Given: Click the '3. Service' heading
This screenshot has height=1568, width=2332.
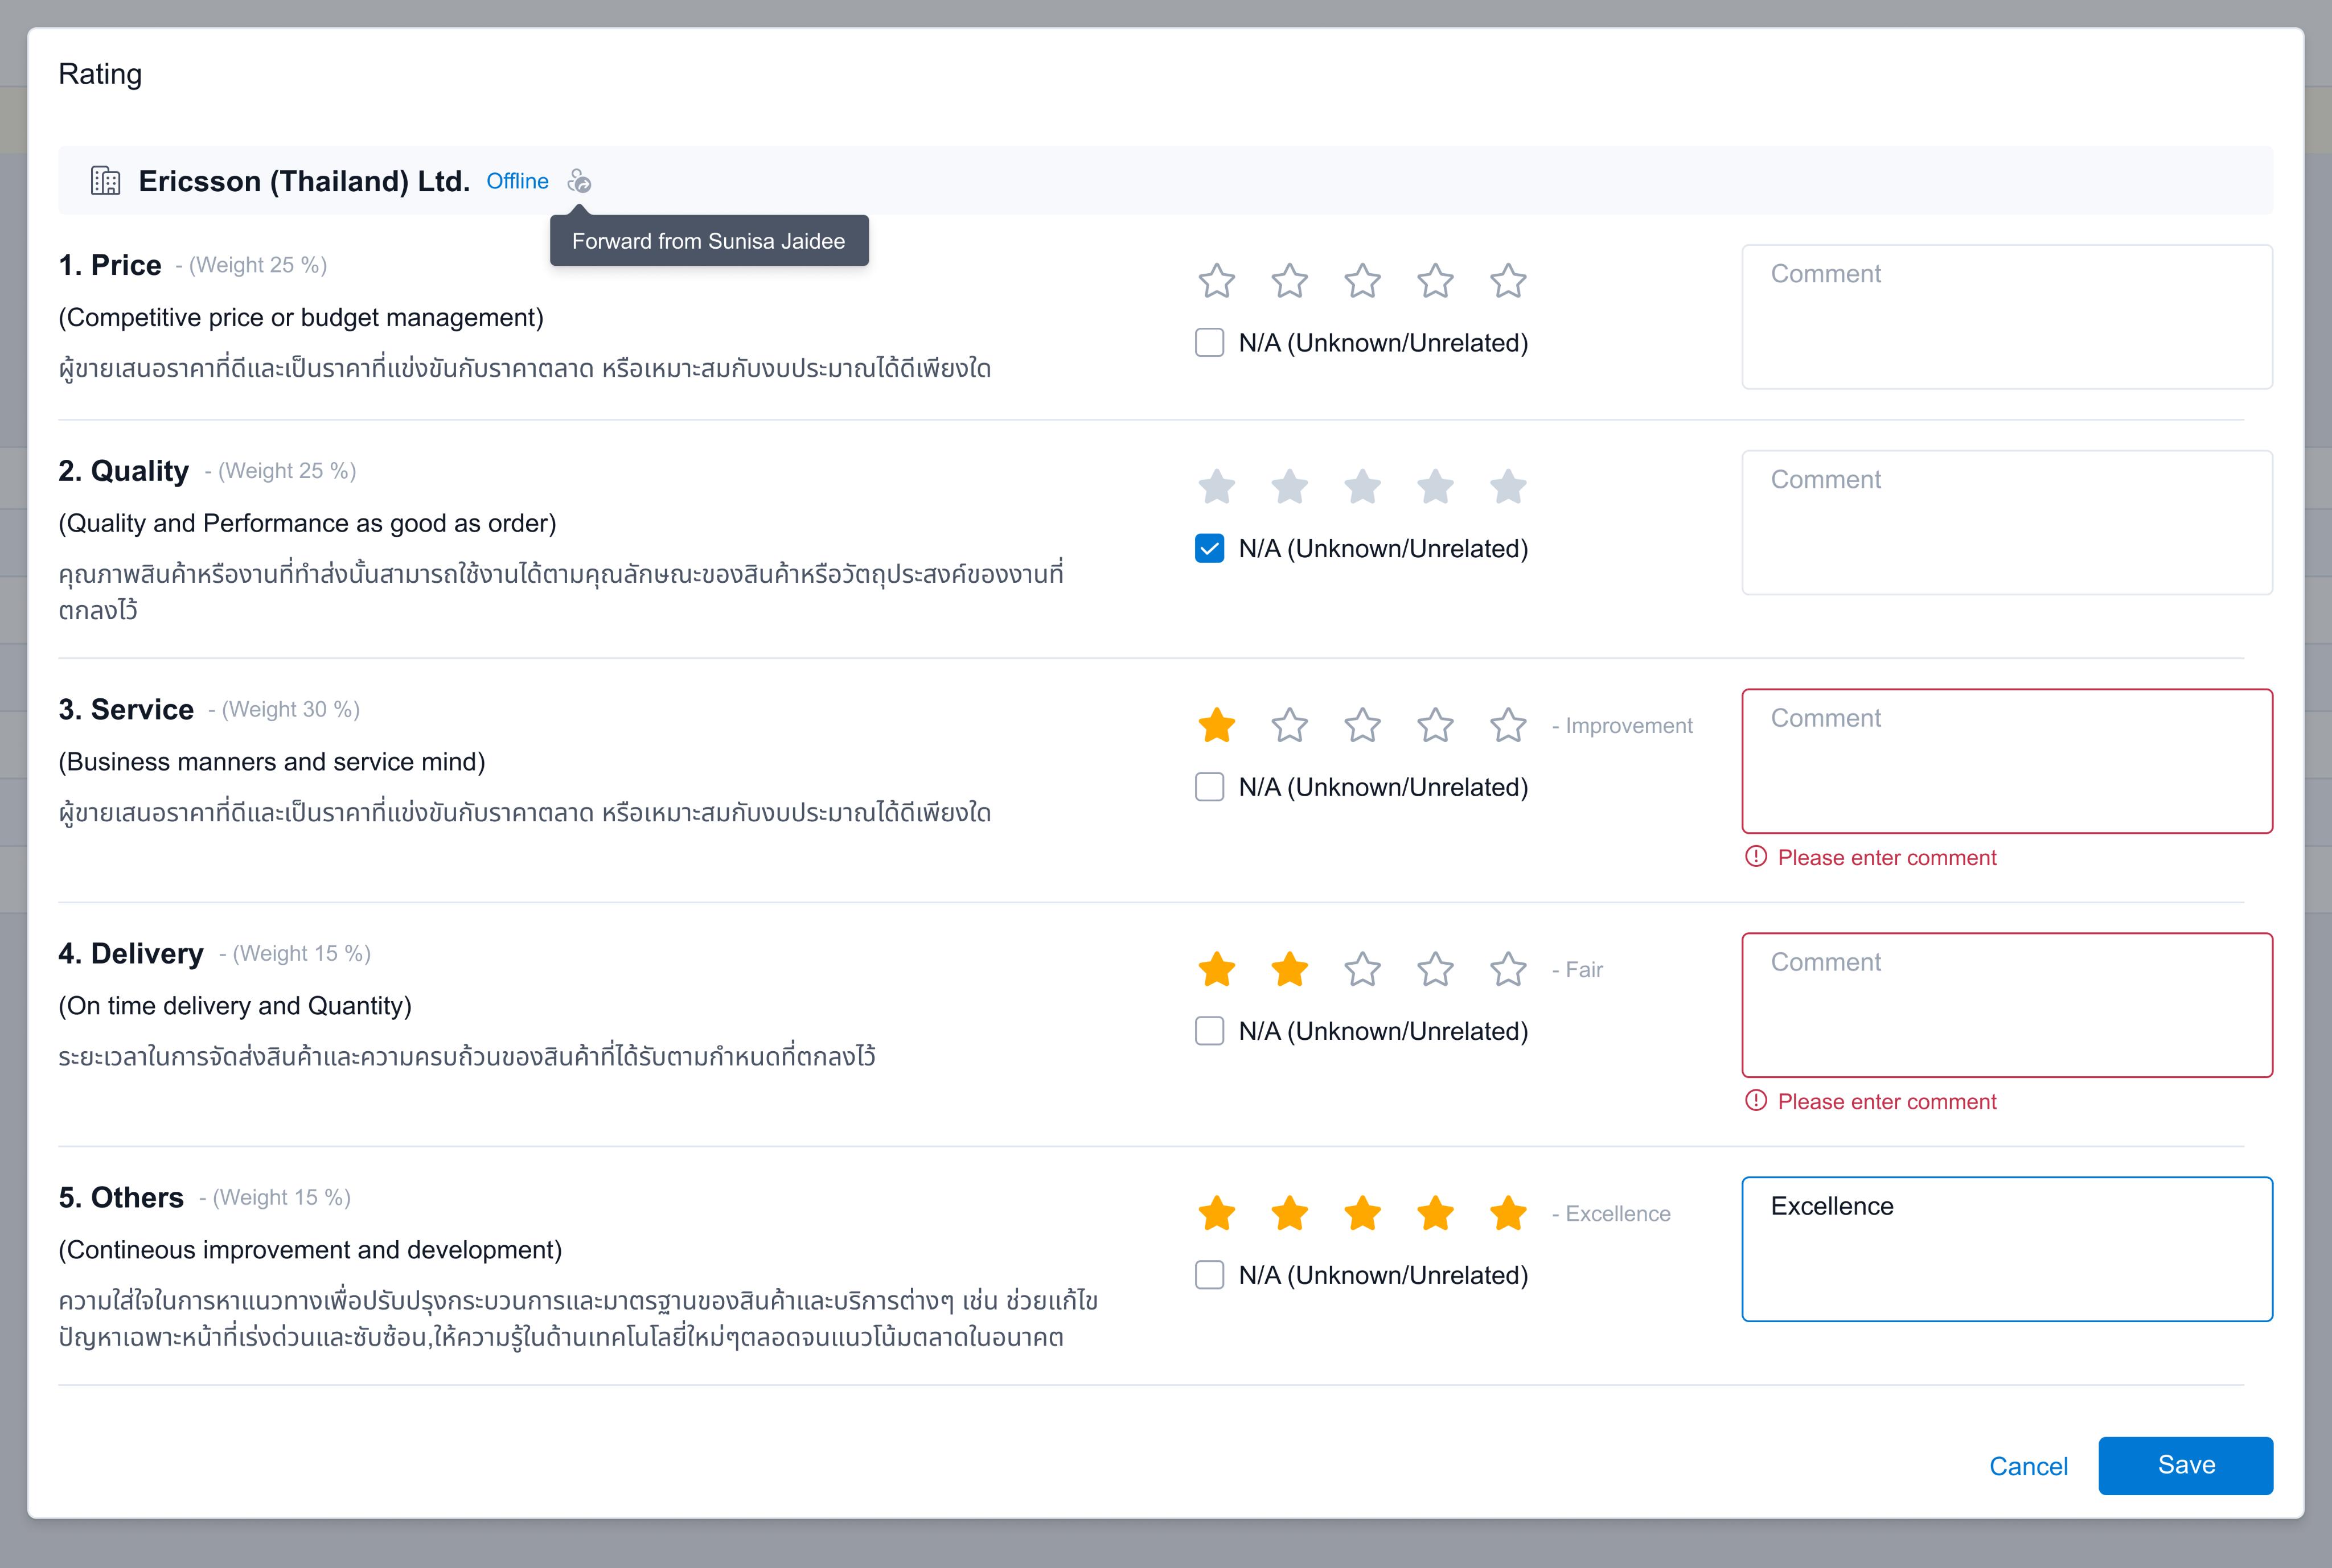Looking at the screenshot, I should [126, 709].
